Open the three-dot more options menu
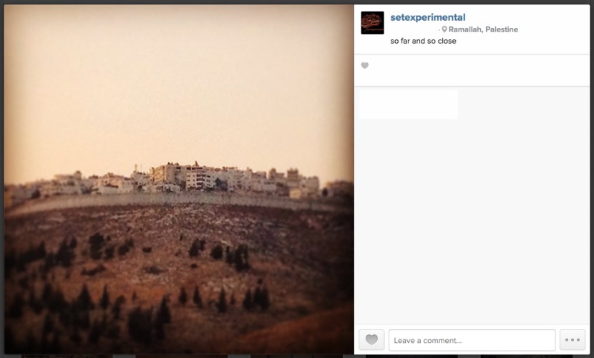594x358 pixels. pos(573,340)
